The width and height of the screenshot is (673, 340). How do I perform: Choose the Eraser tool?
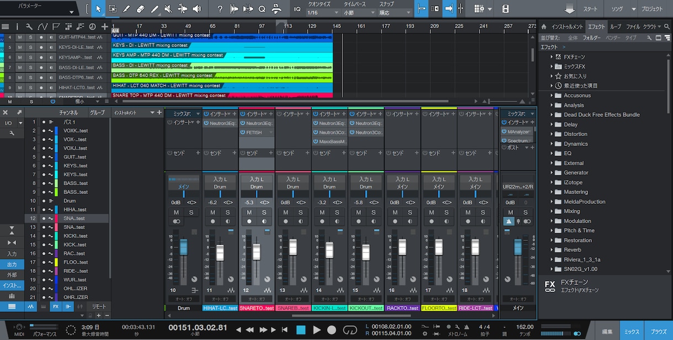tap(140, 9)
